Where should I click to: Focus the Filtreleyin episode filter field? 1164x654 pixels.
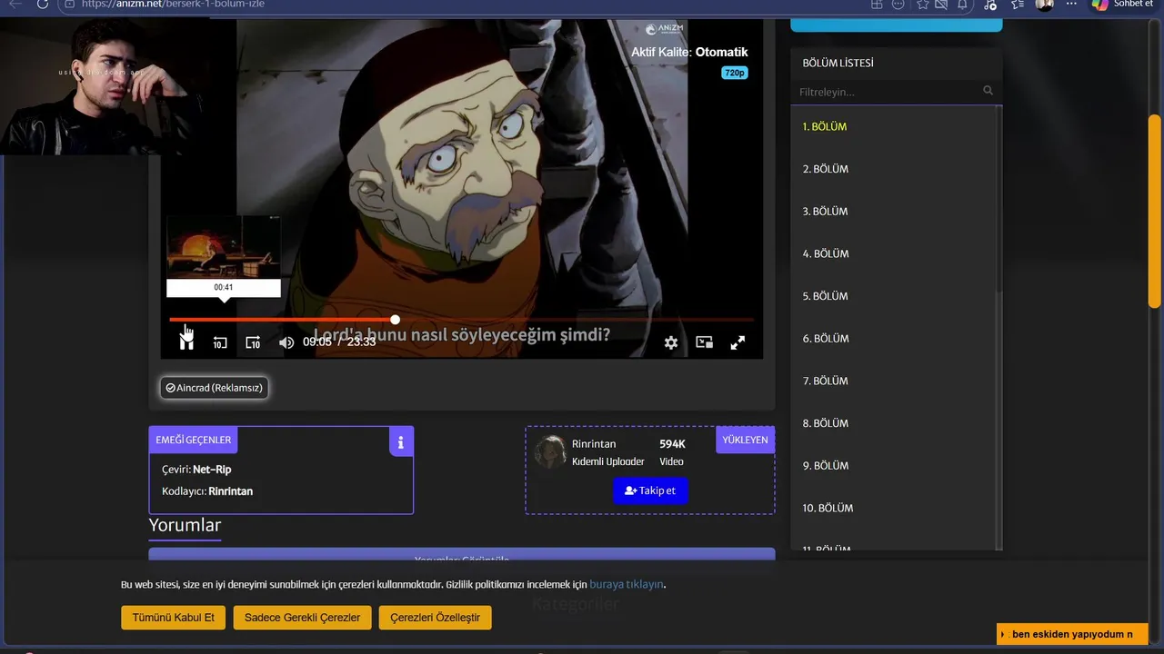point(887,92)
